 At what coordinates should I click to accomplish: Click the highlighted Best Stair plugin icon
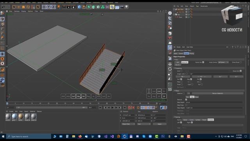tap(170, 47)
